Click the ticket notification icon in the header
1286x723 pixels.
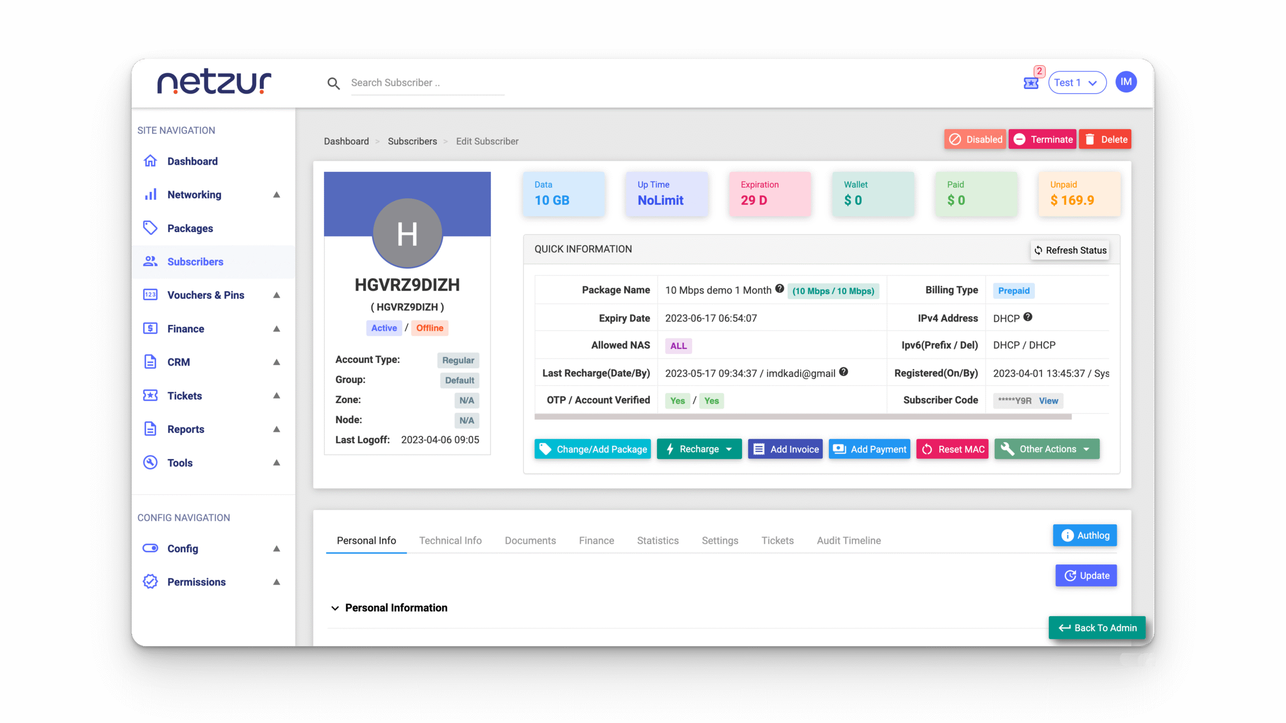[1031, 83]
